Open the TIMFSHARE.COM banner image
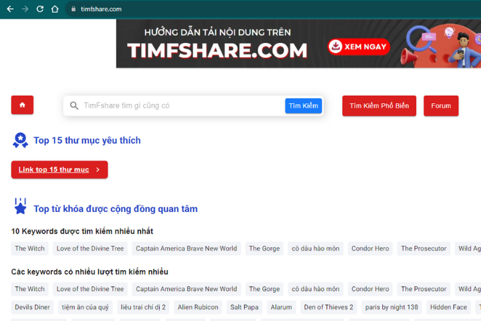The image size is (481, 321). [x=298, y=44]
